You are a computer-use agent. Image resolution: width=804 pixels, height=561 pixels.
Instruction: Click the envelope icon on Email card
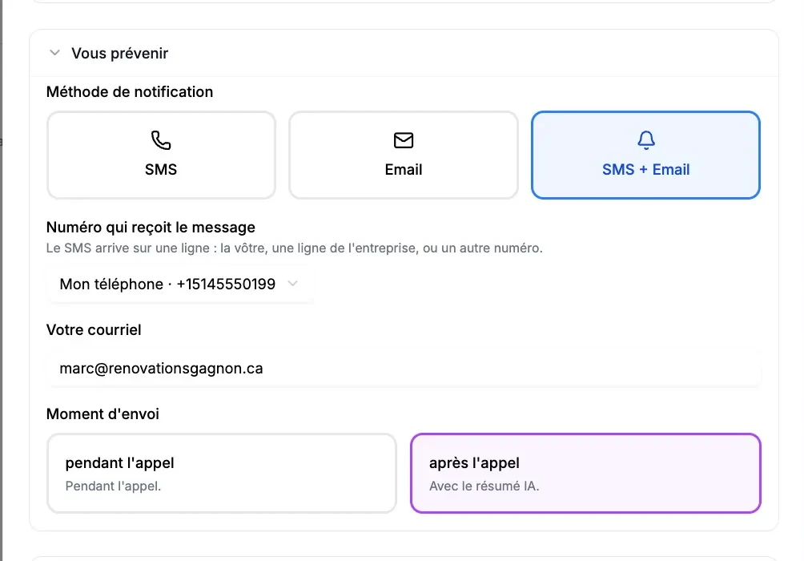point(404,140)
